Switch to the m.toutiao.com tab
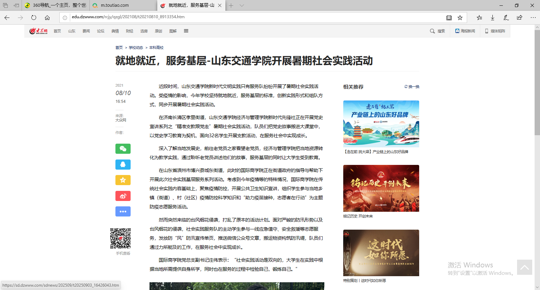The width and height of the screenshot is (540, 290). point(115,5)
